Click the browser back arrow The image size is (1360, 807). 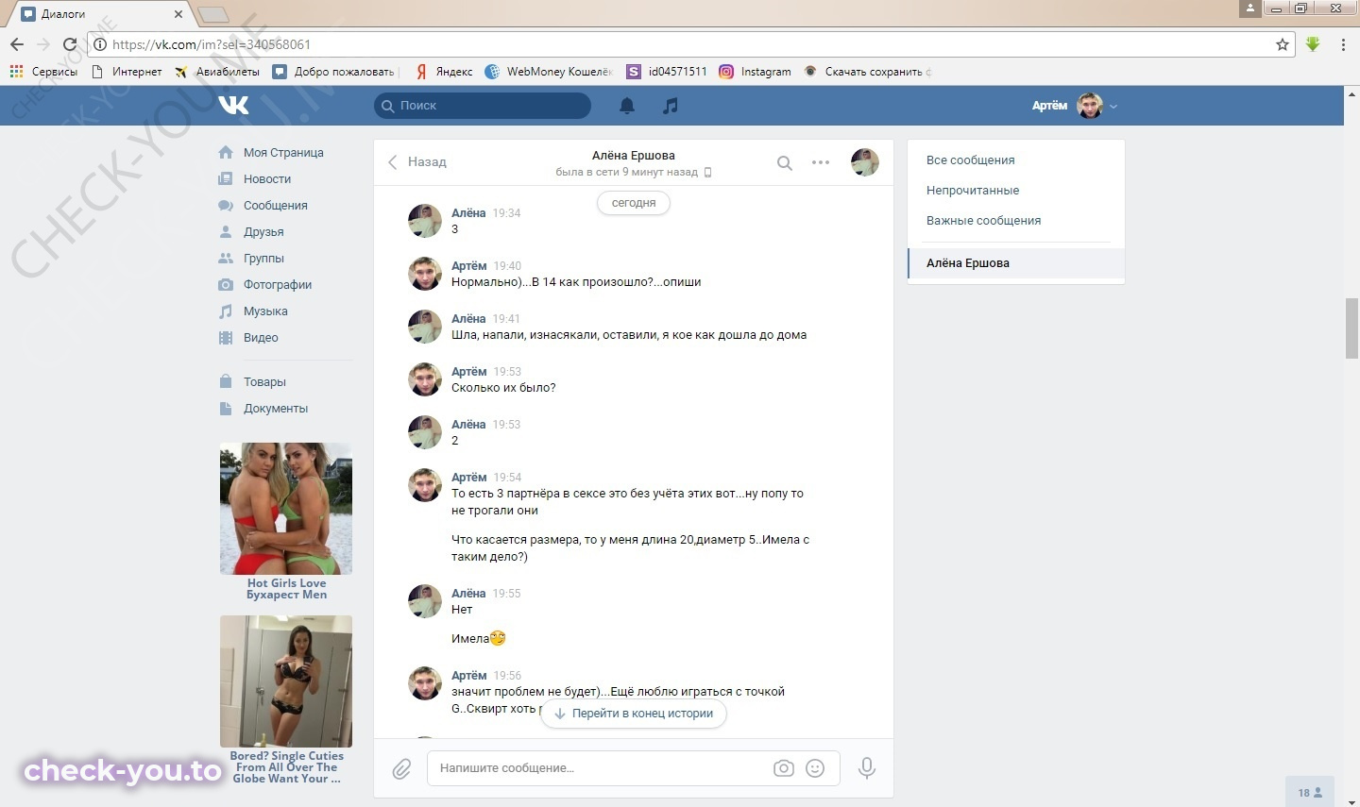[x=17, y=44]
